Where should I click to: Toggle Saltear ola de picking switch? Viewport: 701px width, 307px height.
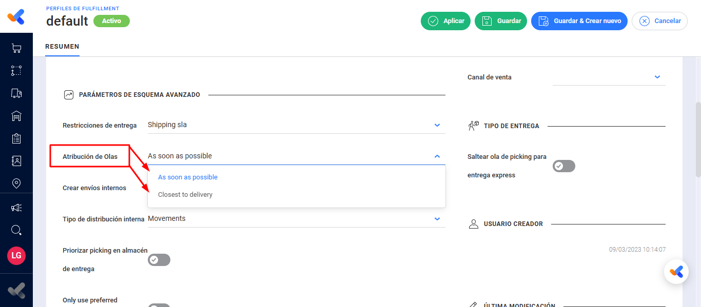coord(564,166)
